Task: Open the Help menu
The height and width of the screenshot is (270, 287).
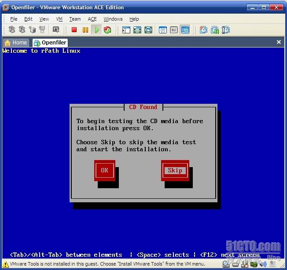Action: click(x=134, y=19)
